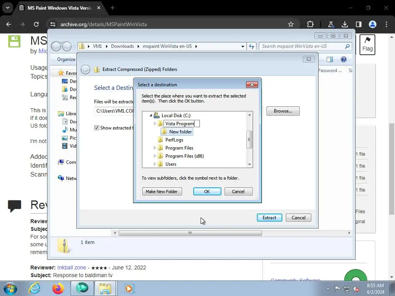Image resolution: width=395 pixels, height=296 pixels.
Task: Click the Explorer refresh icon beside address bar
Action: click(x=252, y=46)
